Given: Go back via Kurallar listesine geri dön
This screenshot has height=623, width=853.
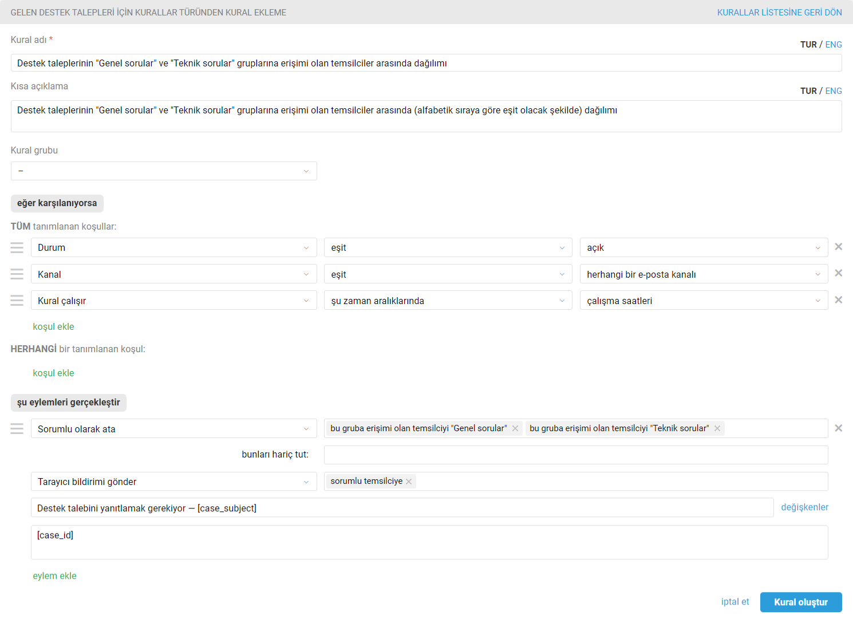Looking at the screenshot, I should point(779,13).
